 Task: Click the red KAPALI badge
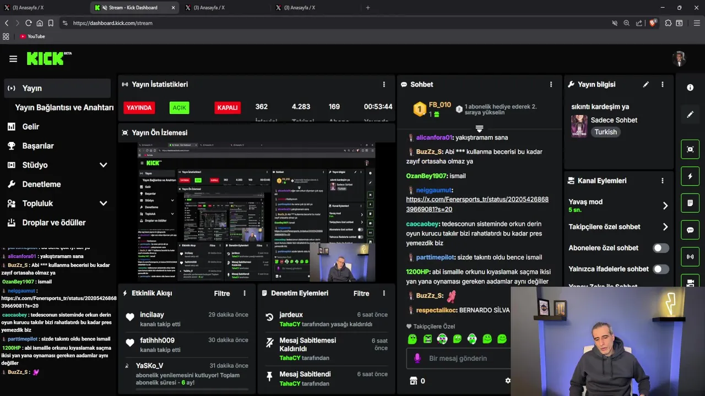point(227,108)
